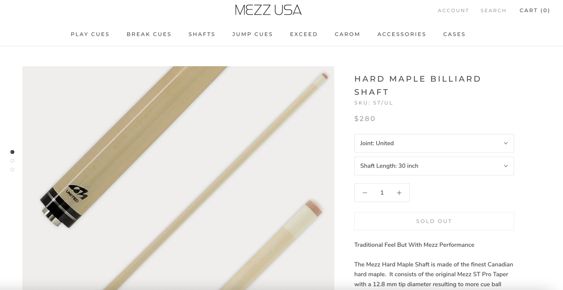Click the Account link

coord(453,10)
